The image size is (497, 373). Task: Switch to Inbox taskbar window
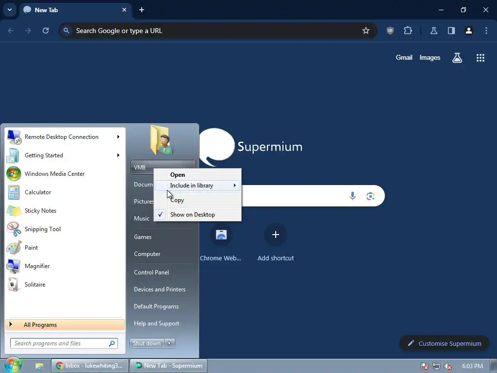90,366
